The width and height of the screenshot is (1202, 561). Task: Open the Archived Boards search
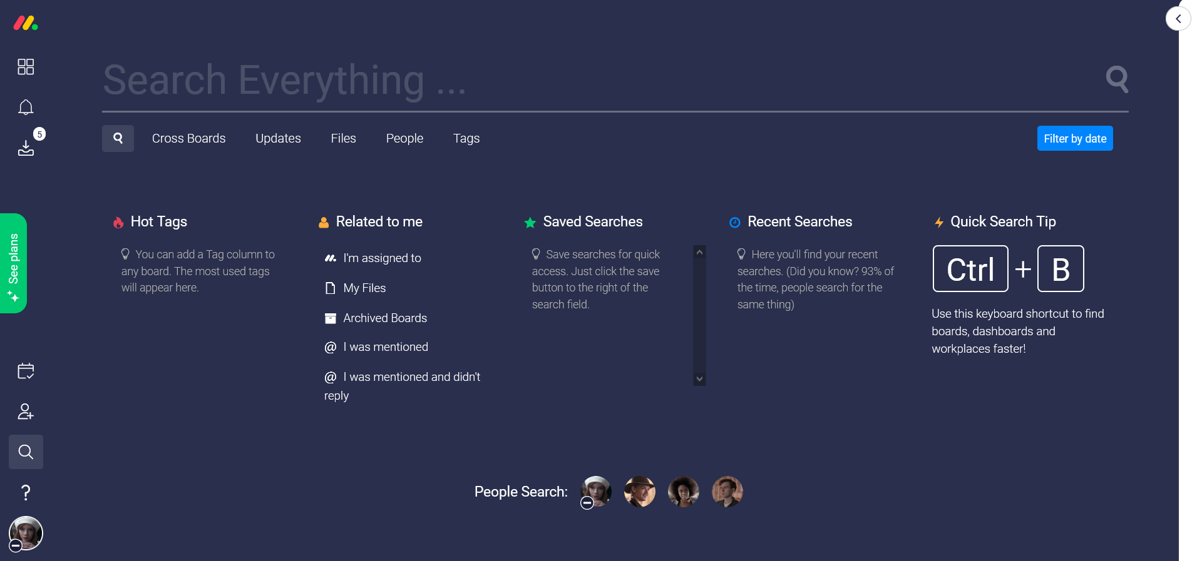pos(385,318)
